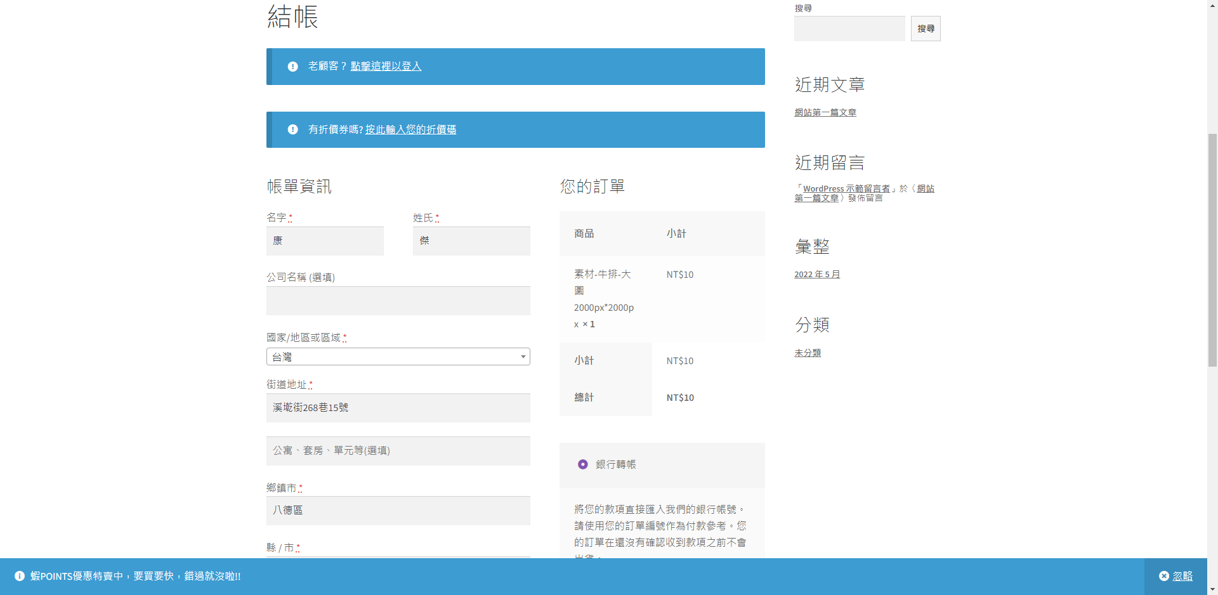Click the arrow on the 台灣 select box
The width and height of the screenshot is (1218, 595).
pos(523,356)
